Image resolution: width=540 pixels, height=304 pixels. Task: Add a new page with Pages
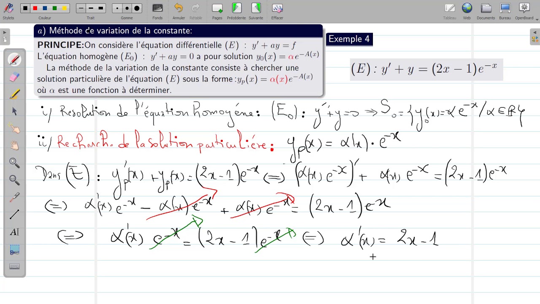pyautogui.click(x=217, y=11)
